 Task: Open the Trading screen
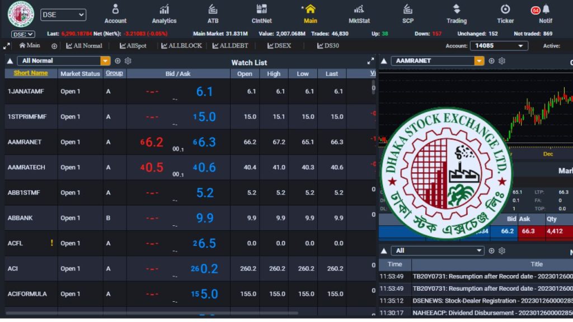(457, 13)
